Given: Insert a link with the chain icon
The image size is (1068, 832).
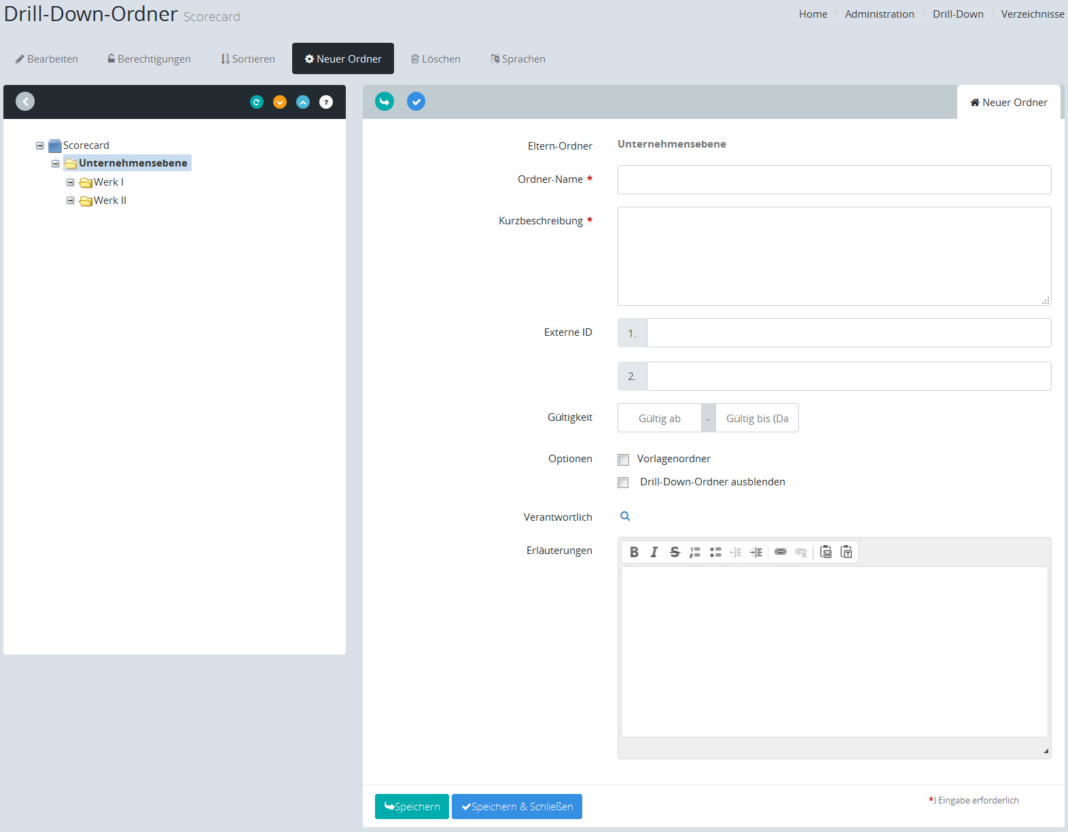Looking at the screenshot, I should tap(781, 552).
